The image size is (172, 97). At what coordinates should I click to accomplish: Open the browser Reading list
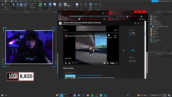[x=141, y=19]
